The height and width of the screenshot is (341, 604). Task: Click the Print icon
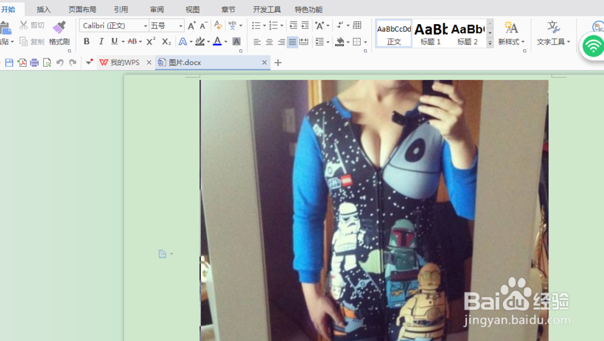34,63
